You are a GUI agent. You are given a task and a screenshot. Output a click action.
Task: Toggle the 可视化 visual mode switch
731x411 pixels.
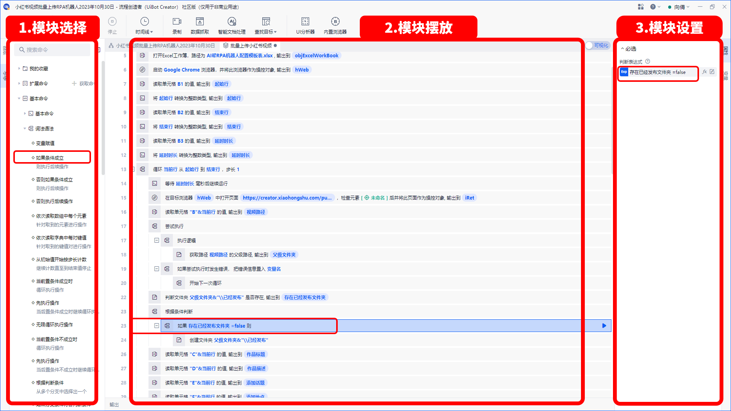click(x=598, y=45)
